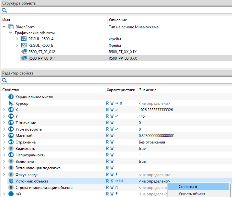Click the Видимость true value cell
The width and height of the screenshot is (232, 197).
click(142, 149)
